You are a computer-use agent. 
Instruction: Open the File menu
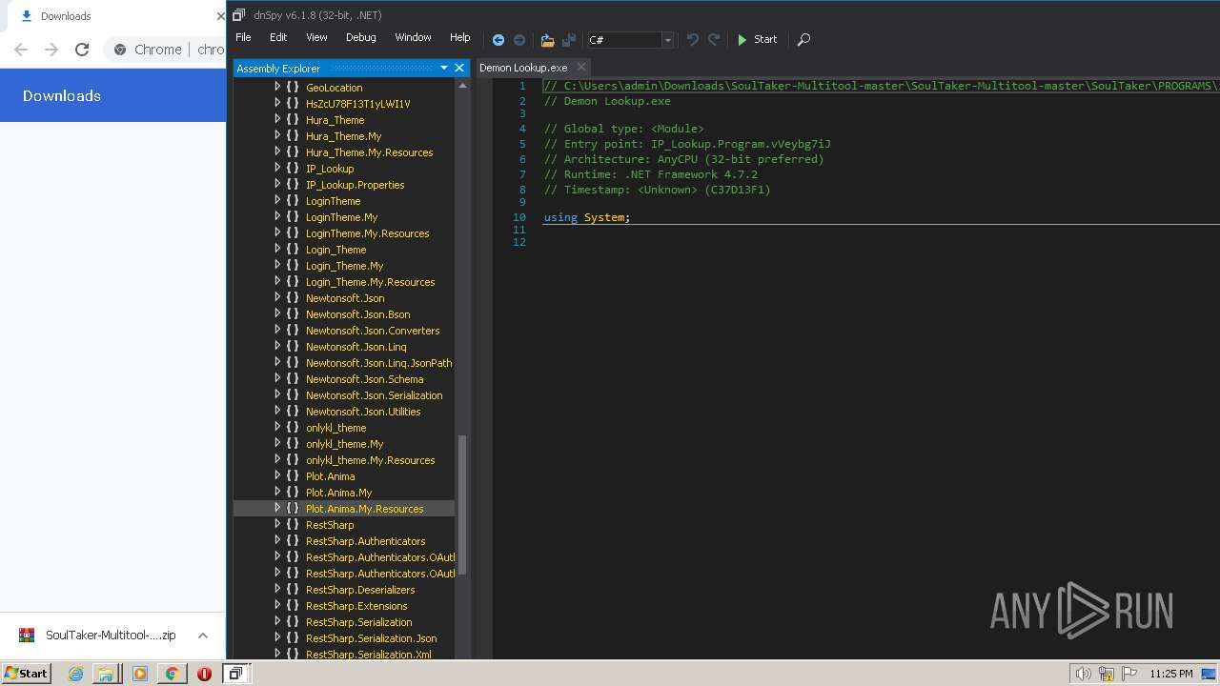coord(243,37)
